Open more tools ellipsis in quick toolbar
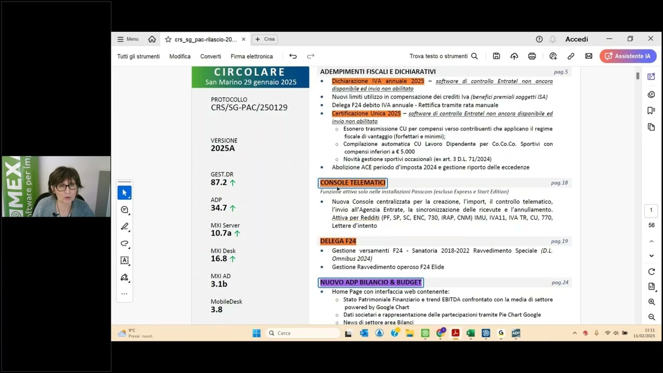 pyautogui.click(x=124, y=294)
